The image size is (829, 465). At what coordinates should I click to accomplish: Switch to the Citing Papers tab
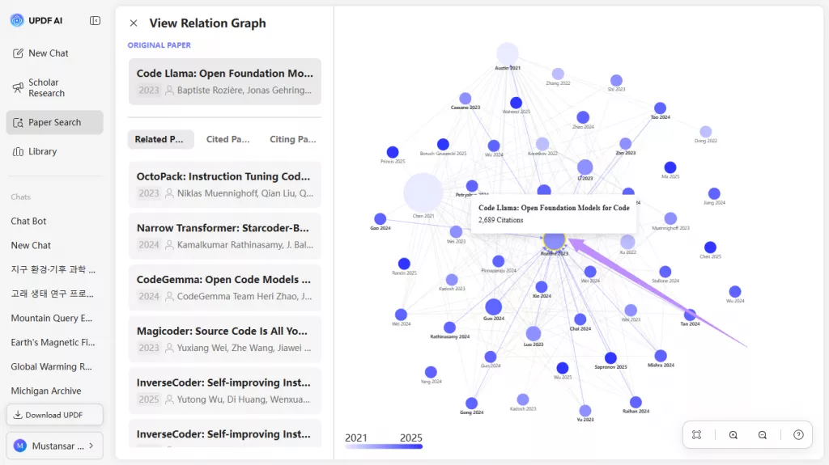coord(292,139)
